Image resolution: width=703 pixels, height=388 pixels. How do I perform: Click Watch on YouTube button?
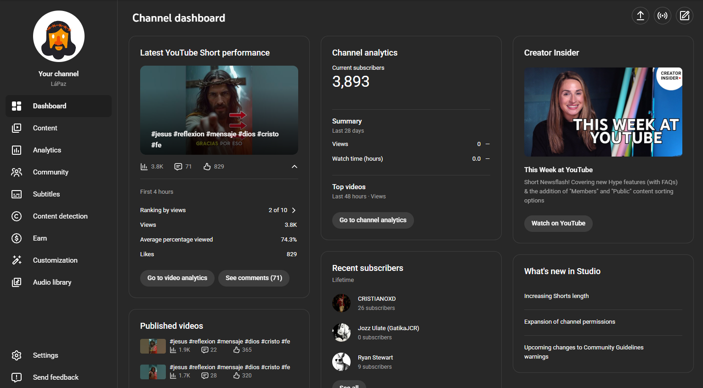click(x=558, y=224)
